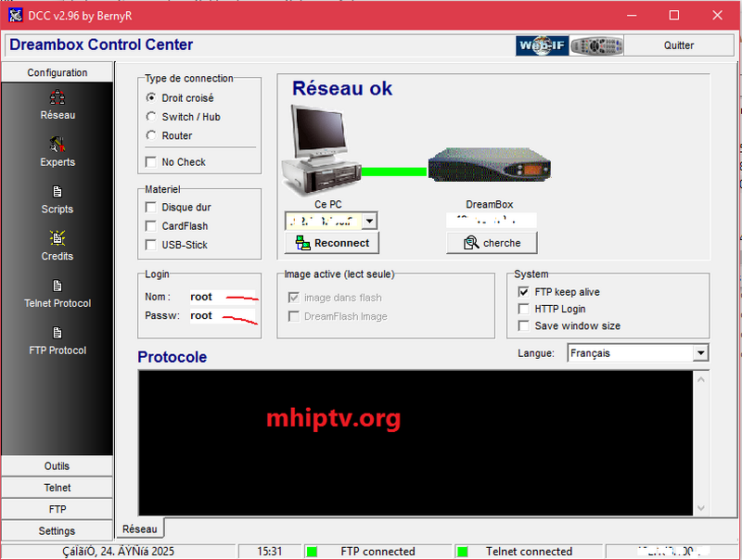The width and height of the screenshot is (742, 560).
Task: Click the 15:31 time in status bar
Action: pyautogui.click(x=270, y=552)
